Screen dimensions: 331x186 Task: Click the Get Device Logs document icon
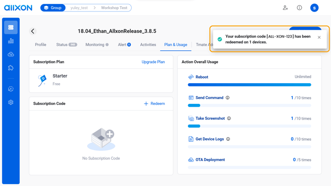click(x=191, y=139)
